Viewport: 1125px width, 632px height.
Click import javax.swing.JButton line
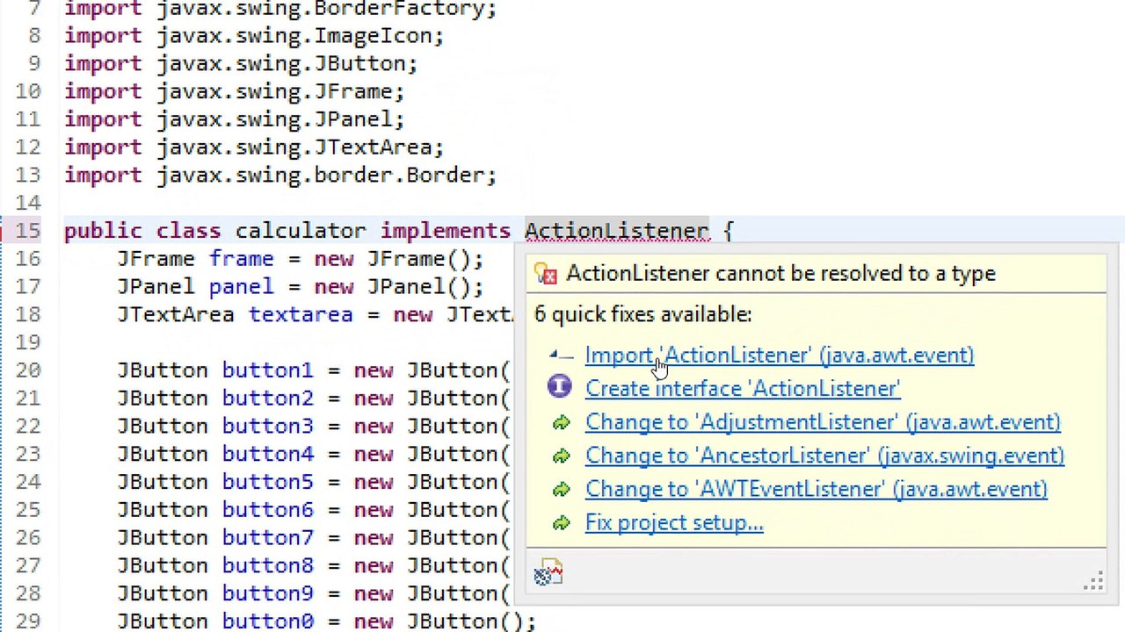(x=241, y=63)
